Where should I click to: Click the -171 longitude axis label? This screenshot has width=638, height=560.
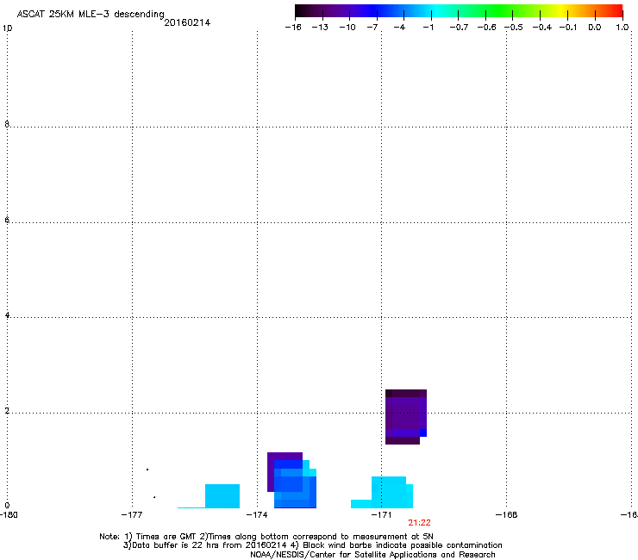pyautogui.click(x=381, y=515)
